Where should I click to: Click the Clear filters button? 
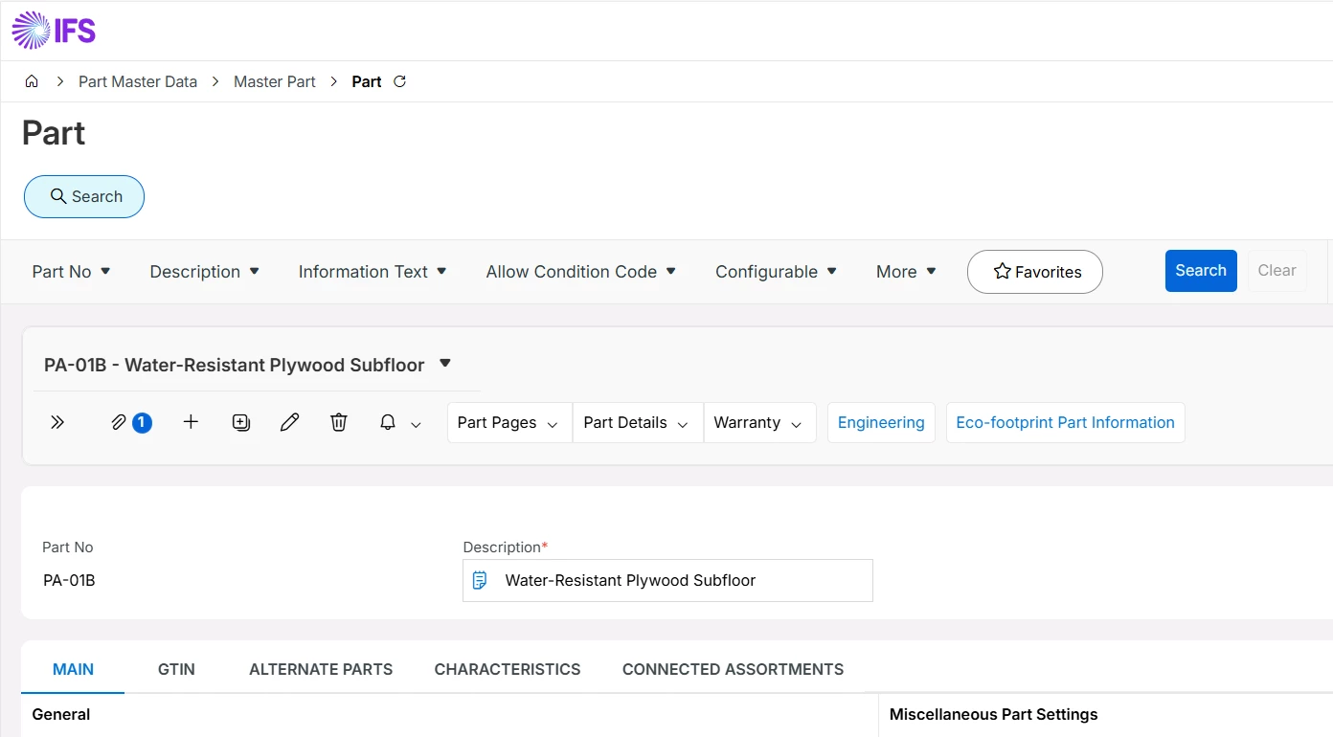point(1277,271)
